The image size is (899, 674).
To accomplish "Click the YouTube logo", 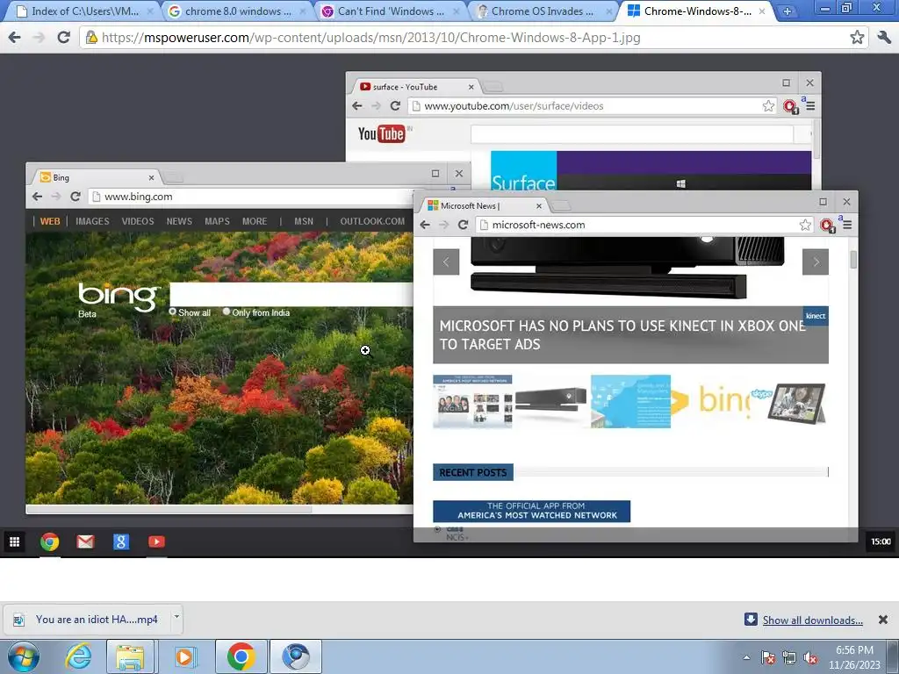I will coord(381,133).
